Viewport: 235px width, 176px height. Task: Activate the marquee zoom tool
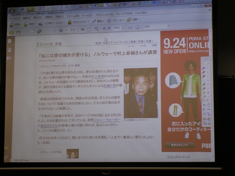click(97, 29)
